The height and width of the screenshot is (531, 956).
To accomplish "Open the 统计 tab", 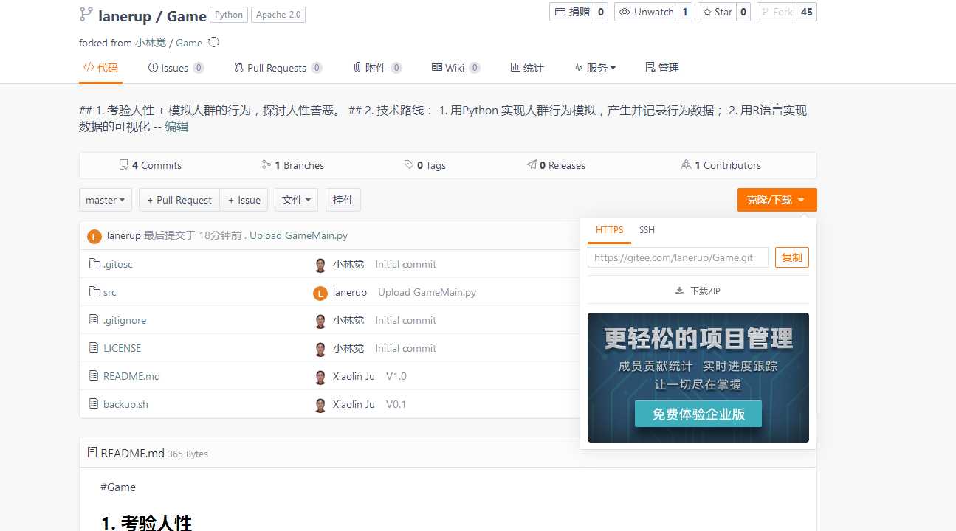I will 527,68.
